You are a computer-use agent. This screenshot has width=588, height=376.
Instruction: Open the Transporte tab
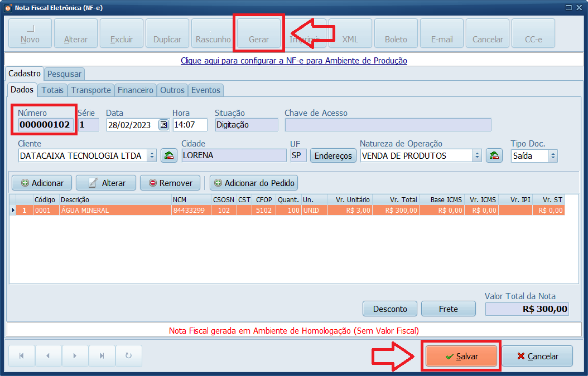click(90, 90)
